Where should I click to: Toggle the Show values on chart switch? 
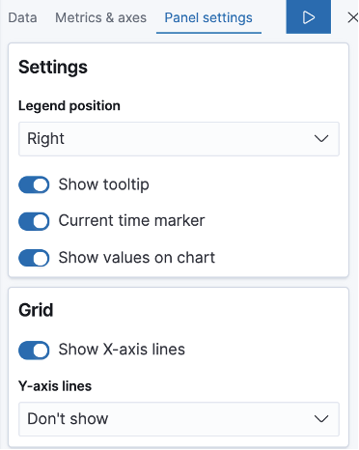tap(34, 258)
